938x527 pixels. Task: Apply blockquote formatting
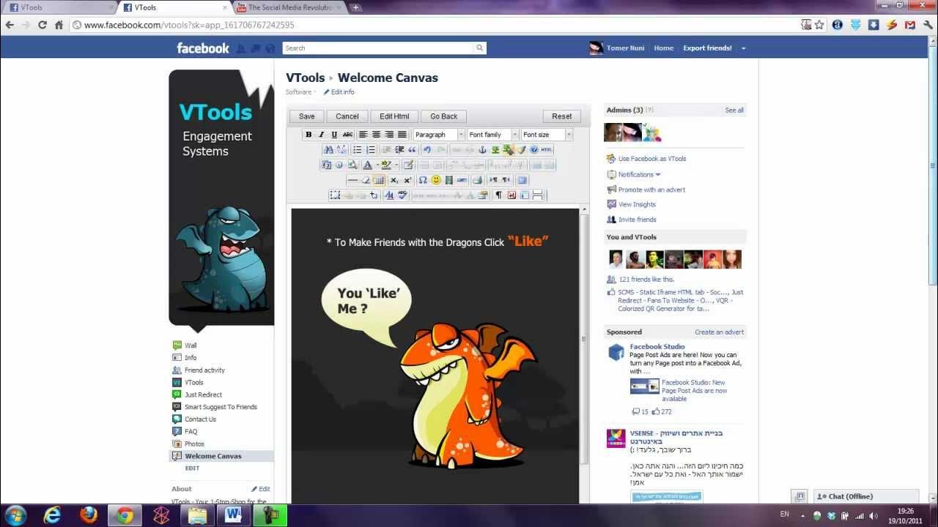(412, 149)
